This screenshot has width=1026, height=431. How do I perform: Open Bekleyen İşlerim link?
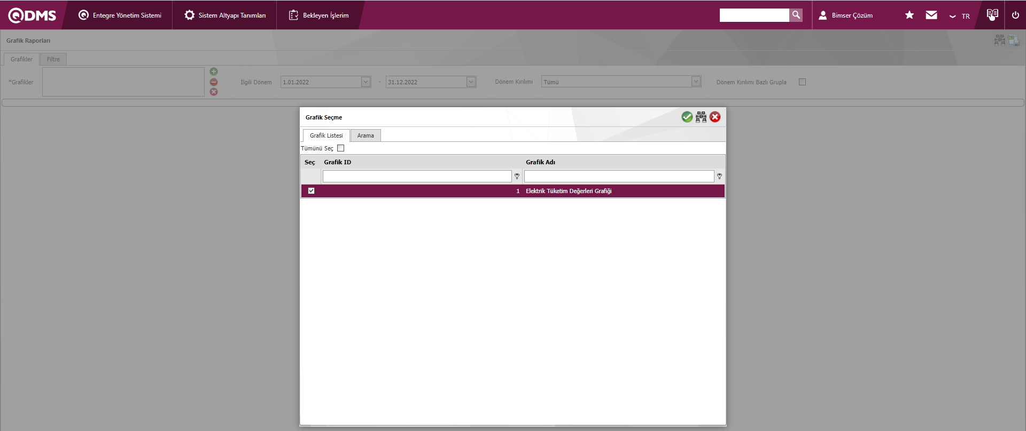tap(319, 15)
